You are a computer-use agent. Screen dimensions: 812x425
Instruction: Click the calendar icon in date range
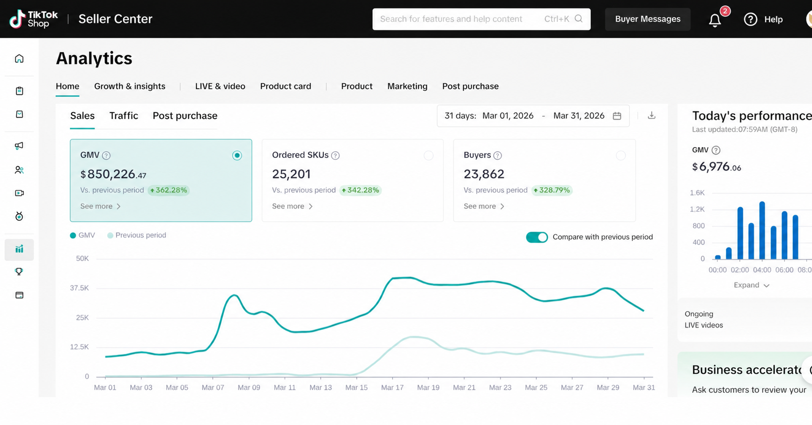click(617, 116)
